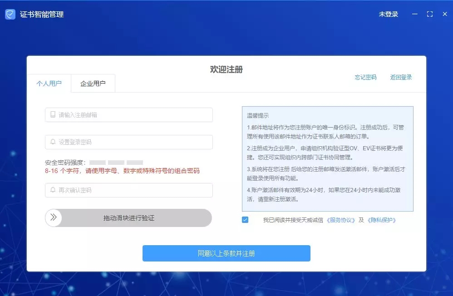The image size is (453, 296).
Task: Click the 安全密码强度 label
Action: click(x=65, y=163)
